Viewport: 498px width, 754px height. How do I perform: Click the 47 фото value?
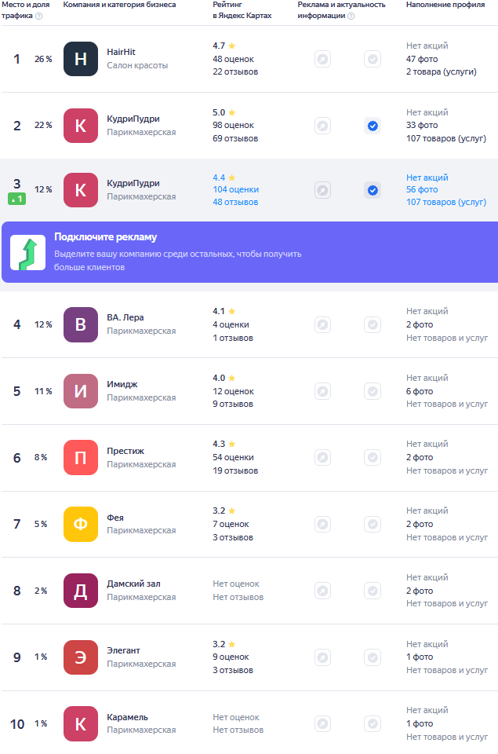pyautogui.click(x=422, y=59)
